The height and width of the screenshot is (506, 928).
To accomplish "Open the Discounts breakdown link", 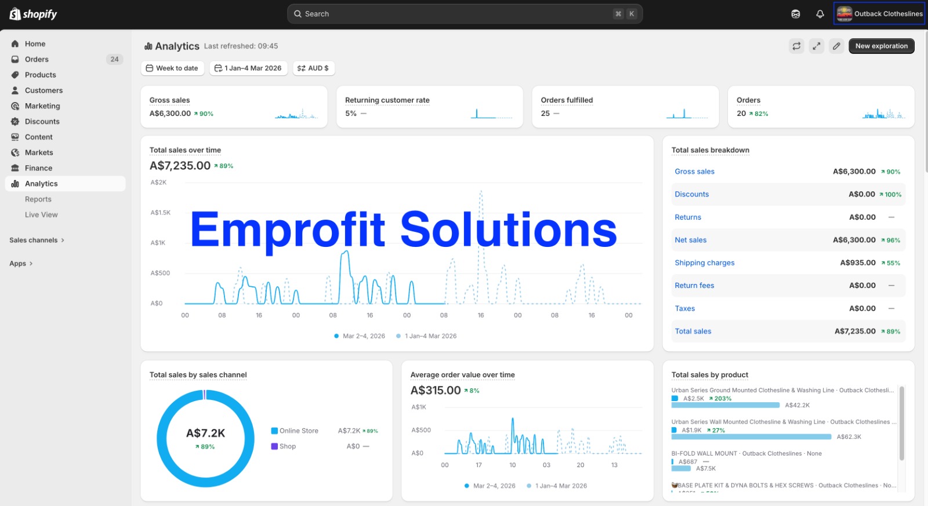I will coord(691,194).
